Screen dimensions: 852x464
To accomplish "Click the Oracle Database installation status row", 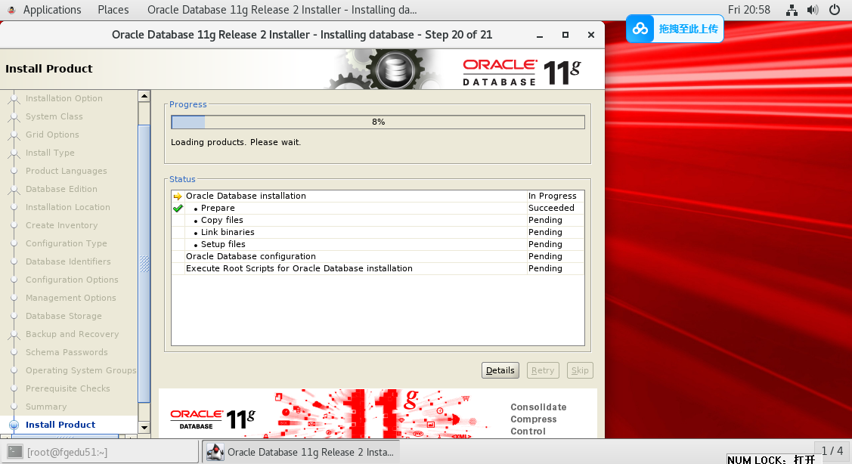I will point(378,196).
